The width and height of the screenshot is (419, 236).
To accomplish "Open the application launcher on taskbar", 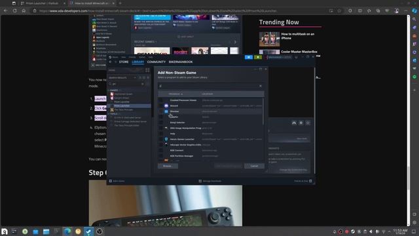I will (5, 231).
